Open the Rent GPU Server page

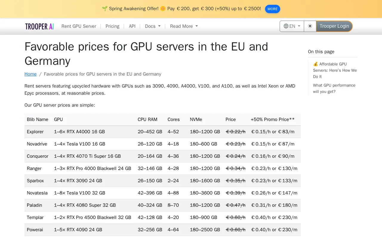pos(79,26)
